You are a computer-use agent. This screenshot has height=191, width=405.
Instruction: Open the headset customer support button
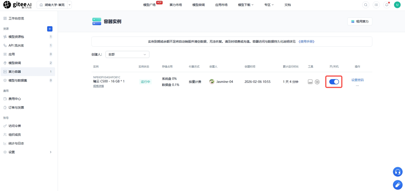coord(398,172)
